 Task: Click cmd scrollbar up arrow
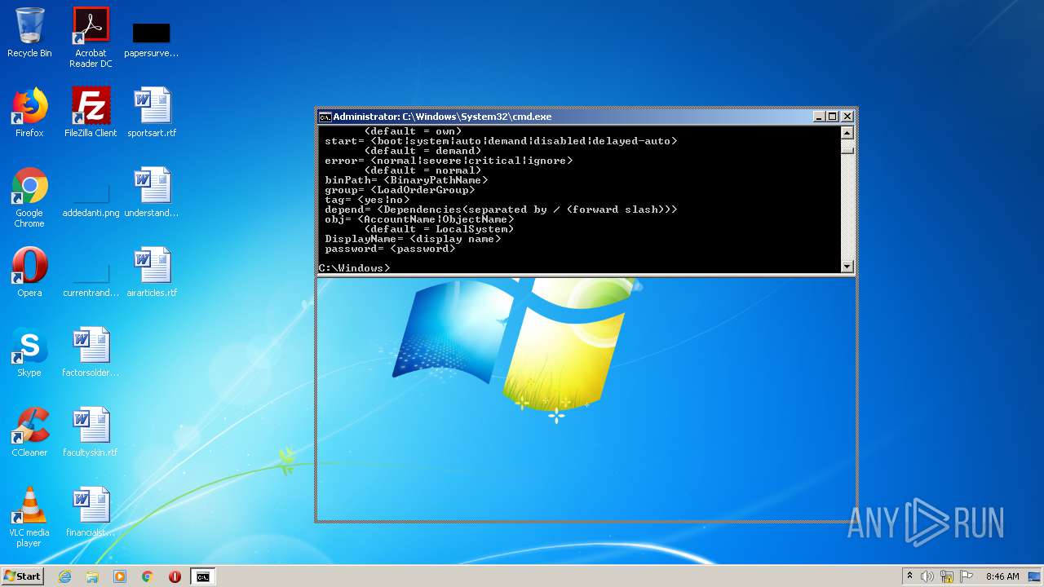point(847,133)
